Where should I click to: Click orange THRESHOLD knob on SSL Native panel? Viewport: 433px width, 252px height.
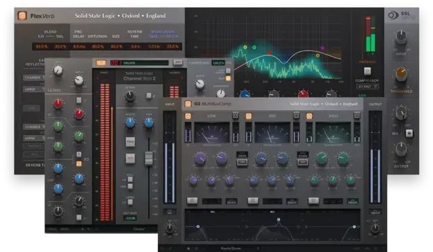click(x=401, y=74)
